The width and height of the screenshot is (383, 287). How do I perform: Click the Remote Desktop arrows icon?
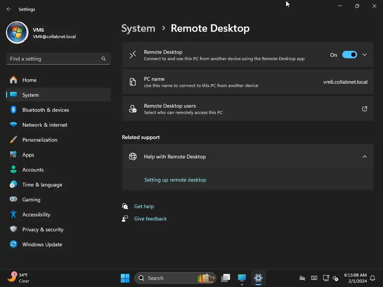click(x=133, y=55)
